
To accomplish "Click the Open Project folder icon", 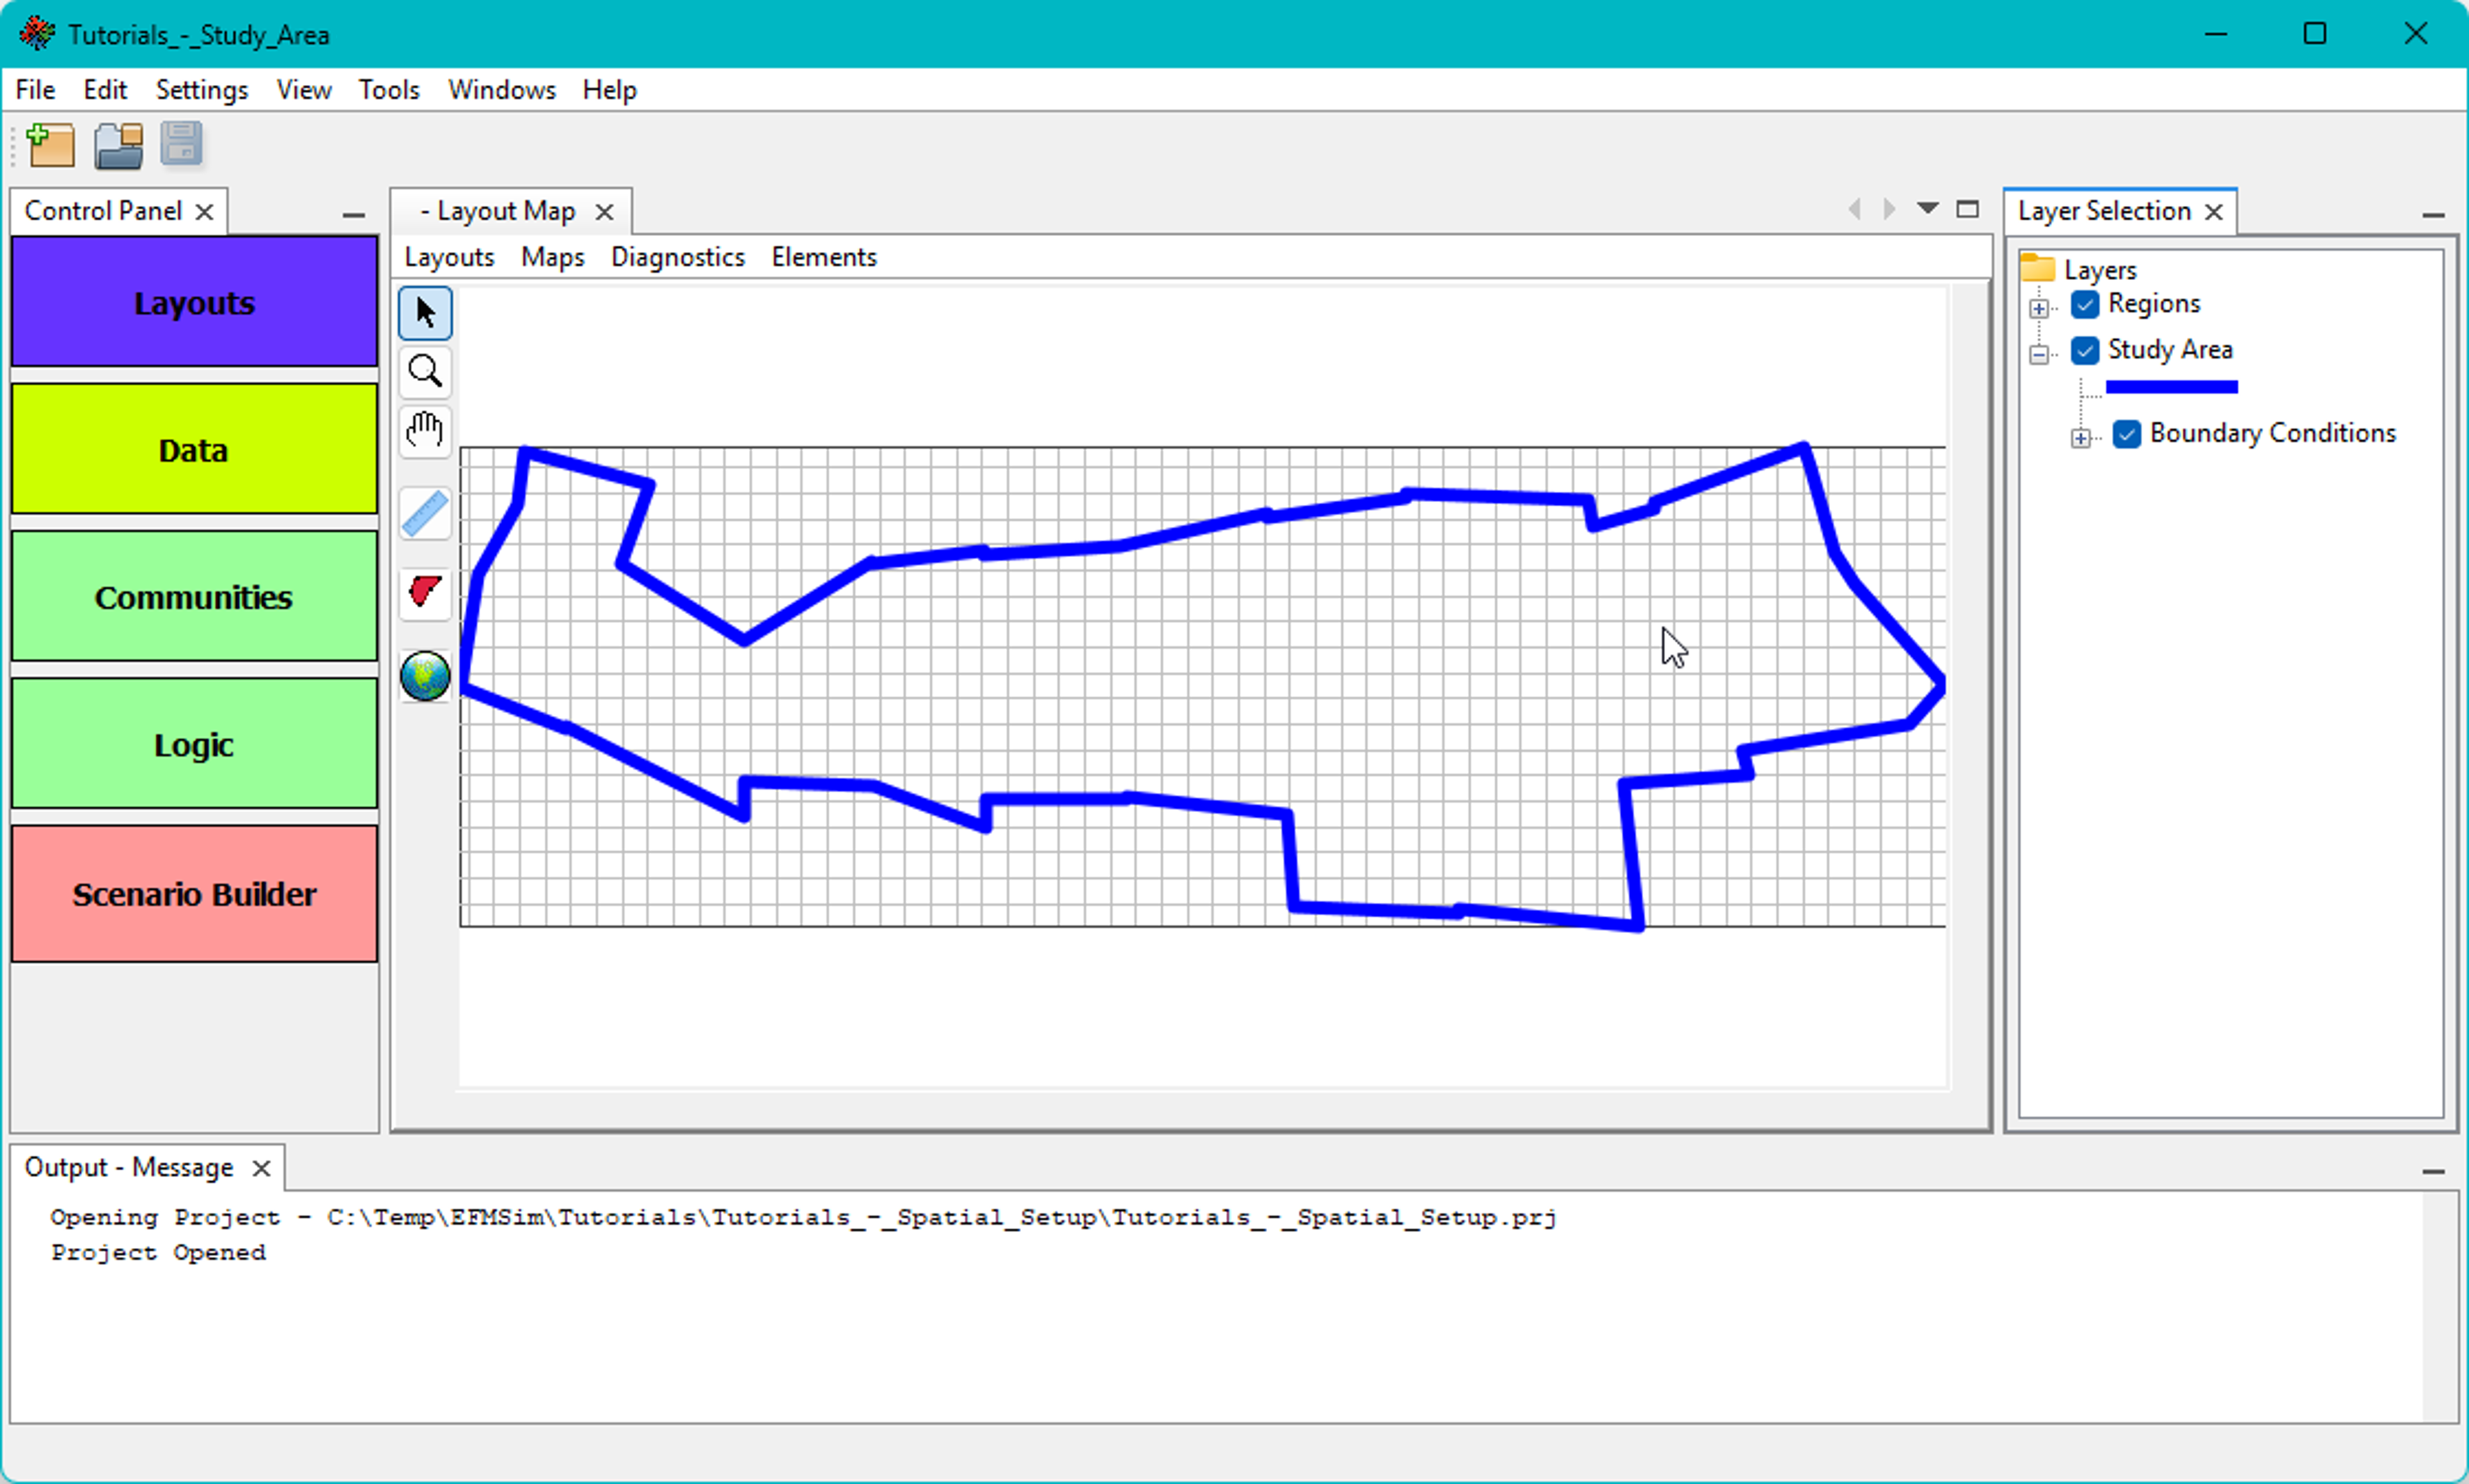I will [118, 145].
